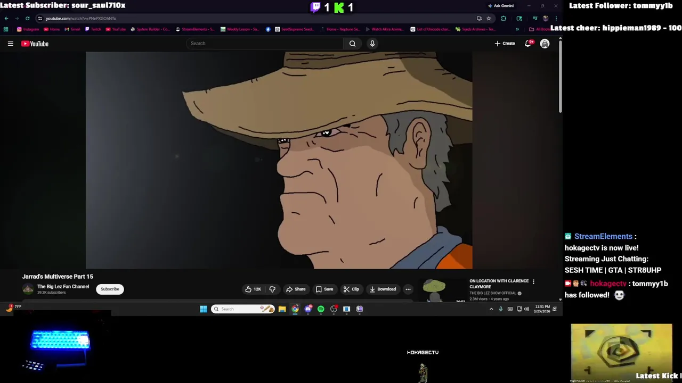Open Spotify from the taskbar
The image size is (682, 383).
coord(321,309)
